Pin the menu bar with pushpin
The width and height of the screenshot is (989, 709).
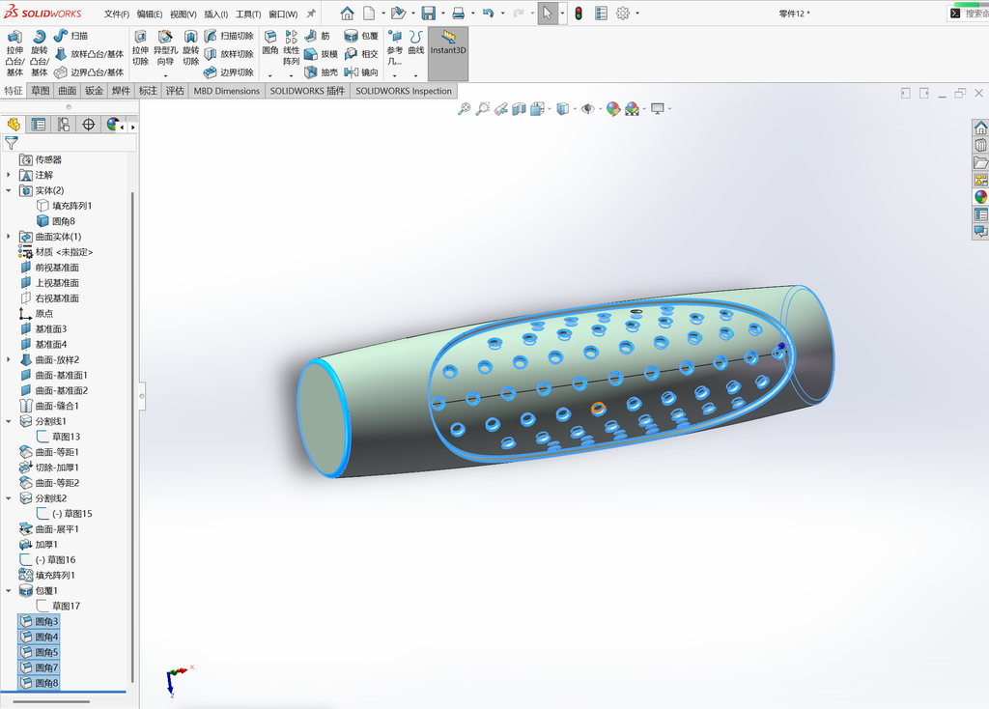point(311,14)
